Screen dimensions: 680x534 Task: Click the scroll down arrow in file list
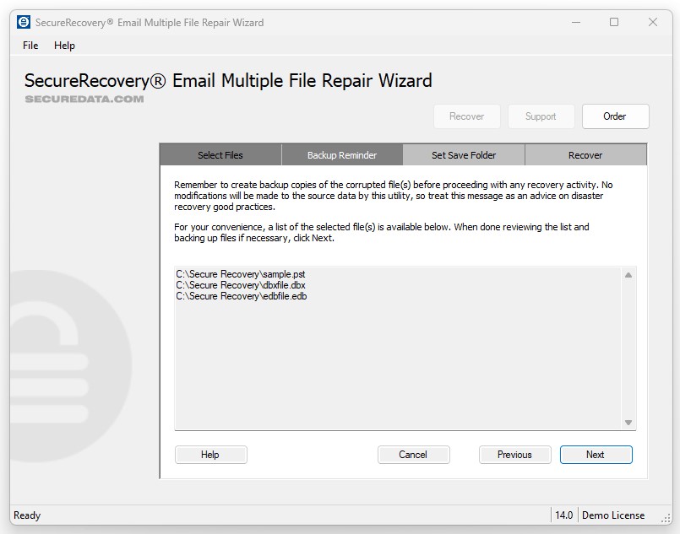pos(628,422)
